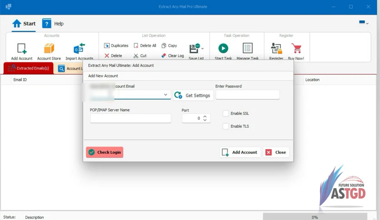This screenshot has width=380, height=220.
Task: Switch to the Start ribbon tab
Action: (x=24, y=24)
